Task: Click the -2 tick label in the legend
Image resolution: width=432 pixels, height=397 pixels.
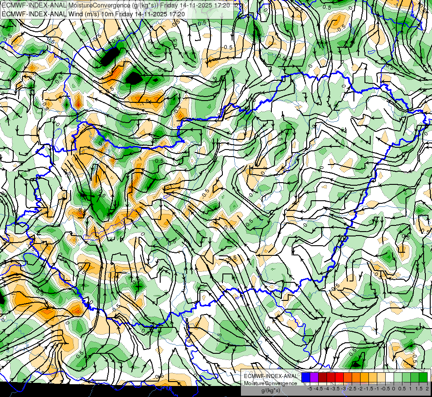Action: pos(360,389)
